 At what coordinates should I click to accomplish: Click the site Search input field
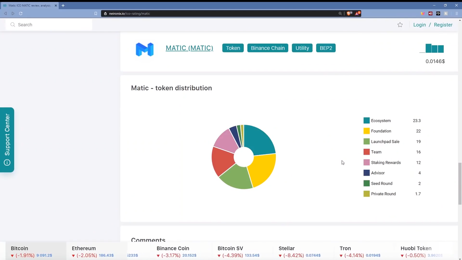(x=49, y=25)
